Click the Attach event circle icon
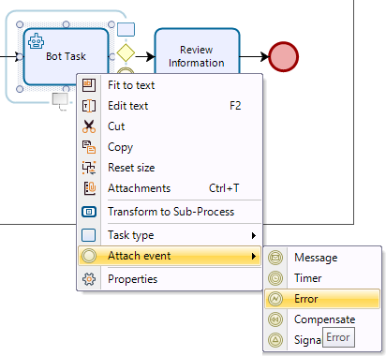 pyautogui.click(x=89, y=256)
